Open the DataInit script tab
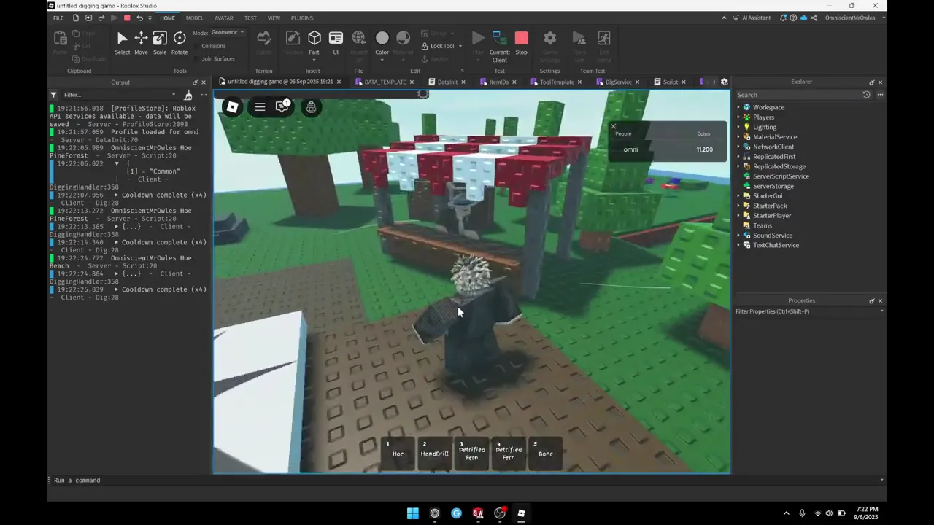Image resolution: width=934 pixels, height=525 pixels. tap(447, 82)
